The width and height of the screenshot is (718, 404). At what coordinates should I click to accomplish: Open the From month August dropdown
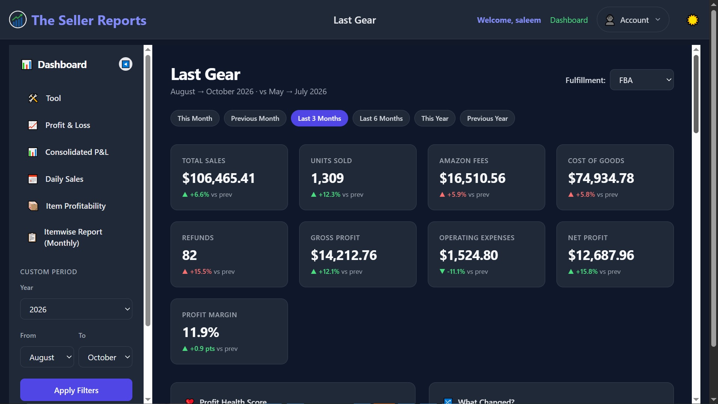(x=47, y=357)
